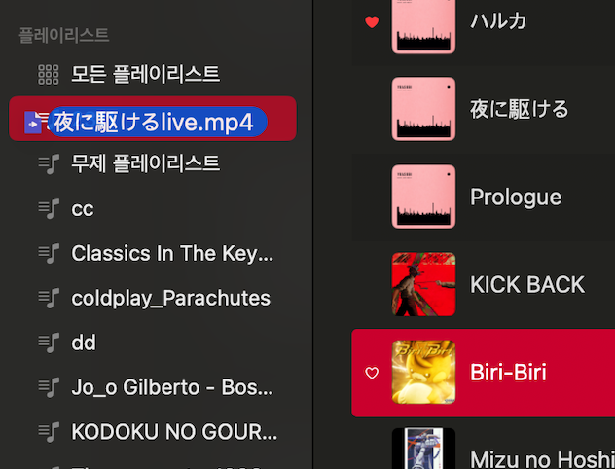Viewport: 615px width, 469px height.
Task: Unlove the ハルカ track via red heart
Action: 372,22
